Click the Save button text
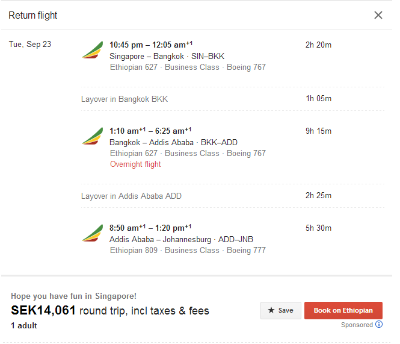The height and width of the screenshot is (344, 400). [286, 310]
